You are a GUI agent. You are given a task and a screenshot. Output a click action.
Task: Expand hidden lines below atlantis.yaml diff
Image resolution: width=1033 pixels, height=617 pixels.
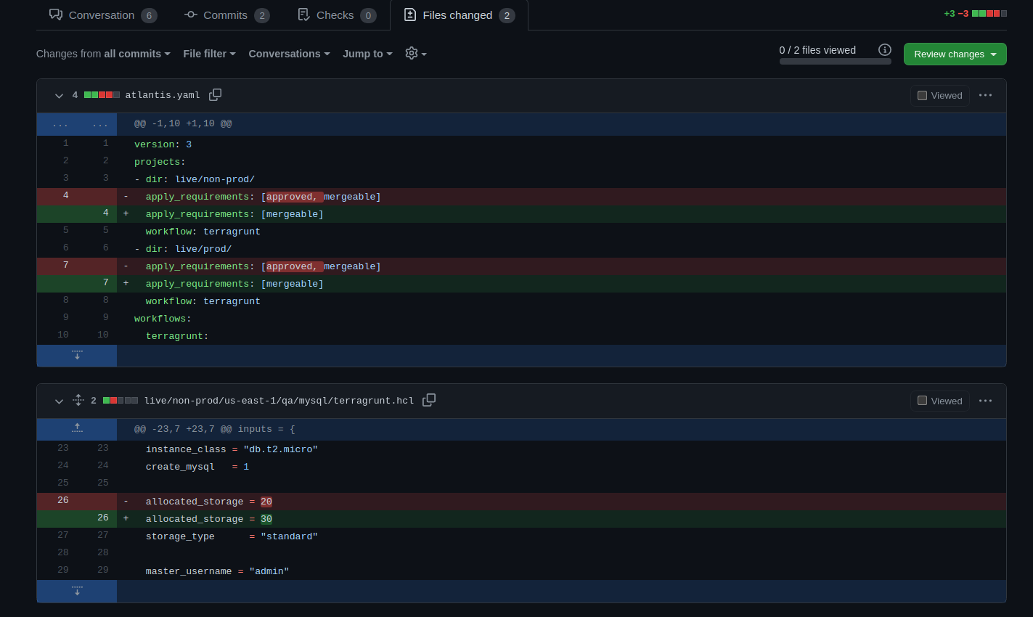pos(76,355)
